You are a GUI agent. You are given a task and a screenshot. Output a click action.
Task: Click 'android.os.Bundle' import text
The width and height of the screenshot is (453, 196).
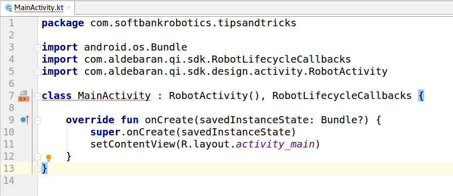click(x=136, y=47)
